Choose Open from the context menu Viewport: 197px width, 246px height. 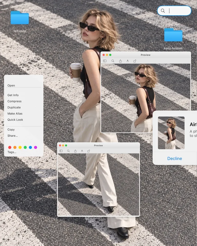(11, 86)
